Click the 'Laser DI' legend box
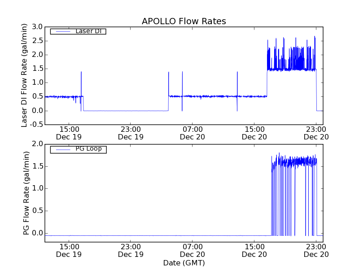The height and width of the screenshot is (269, 359). click(x=78, y=31)
